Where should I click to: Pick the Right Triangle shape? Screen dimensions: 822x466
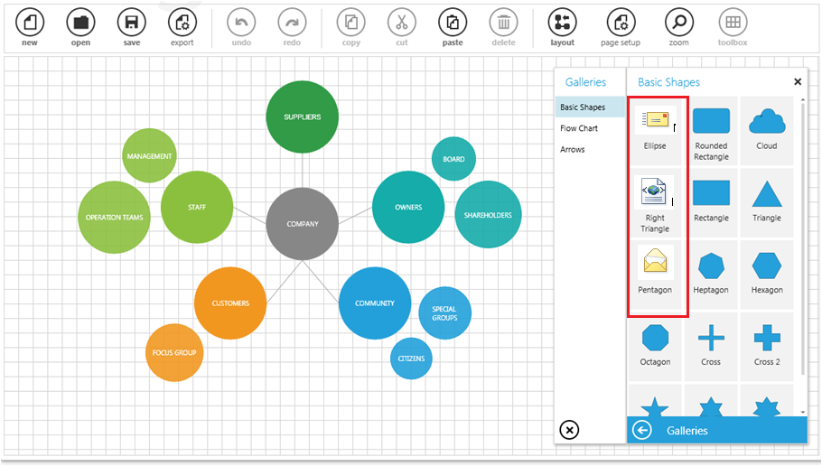[x=655, y=203]
